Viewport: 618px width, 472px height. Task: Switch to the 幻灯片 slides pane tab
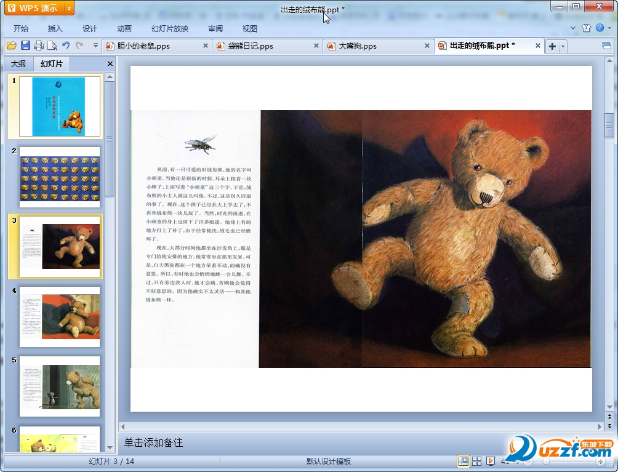[52, 63]
